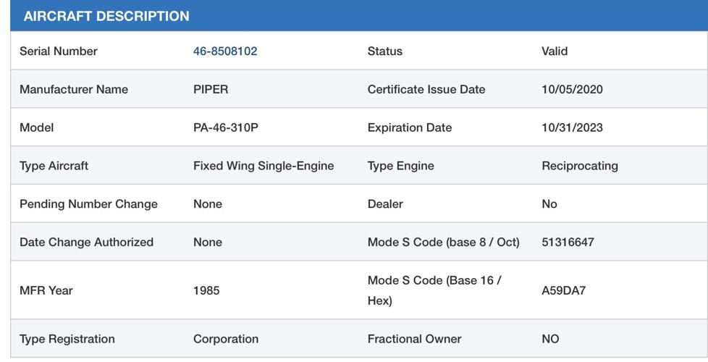
Task: Click the certificate issue date 10/05/2020
Action: click(x=572, y=90)
